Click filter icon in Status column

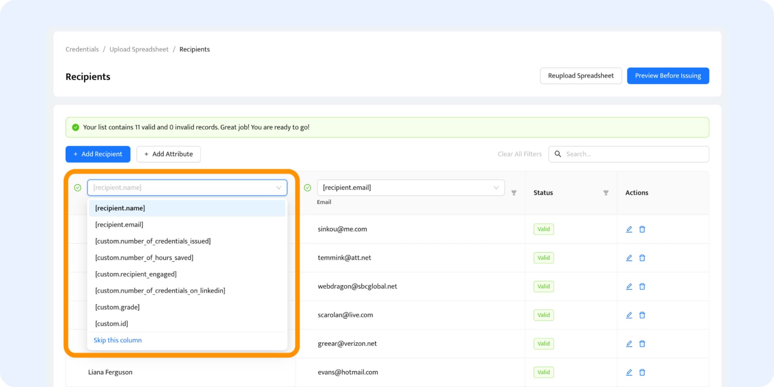[605, 193]
